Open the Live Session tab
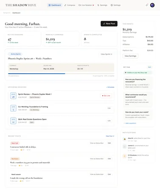This screenshot has width=160, height=196. pyautogui.click(x=86, y=5)
